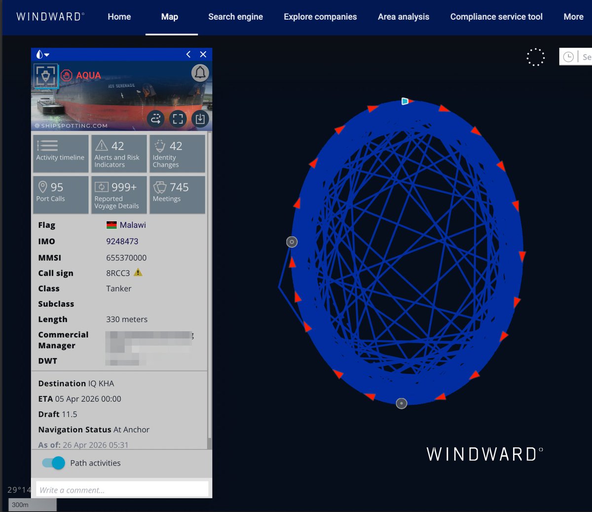Open the Home menu item
This screenshot has height=512, width=592.
click(119, 17)
